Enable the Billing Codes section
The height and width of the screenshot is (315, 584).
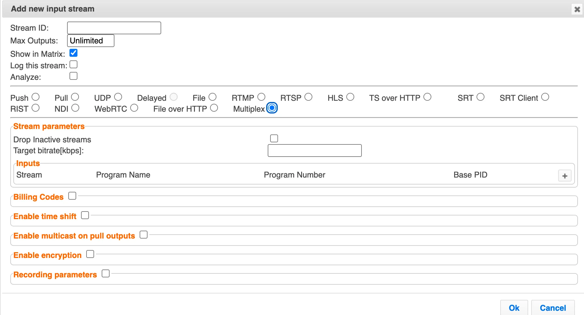click(x=72, y=196)
